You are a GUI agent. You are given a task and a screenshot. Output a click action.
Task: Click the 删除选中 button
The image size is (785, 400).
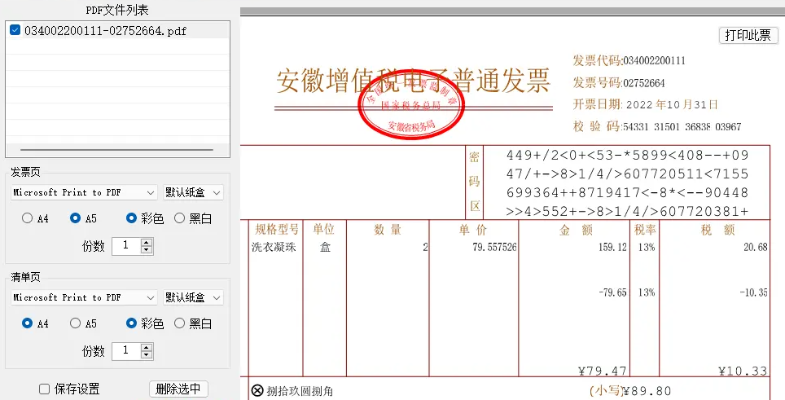(178, 389)
